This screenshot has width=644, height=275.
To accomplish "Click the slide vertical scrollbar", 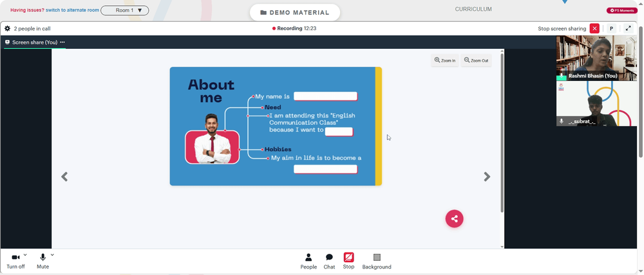I will pos(502,132).
